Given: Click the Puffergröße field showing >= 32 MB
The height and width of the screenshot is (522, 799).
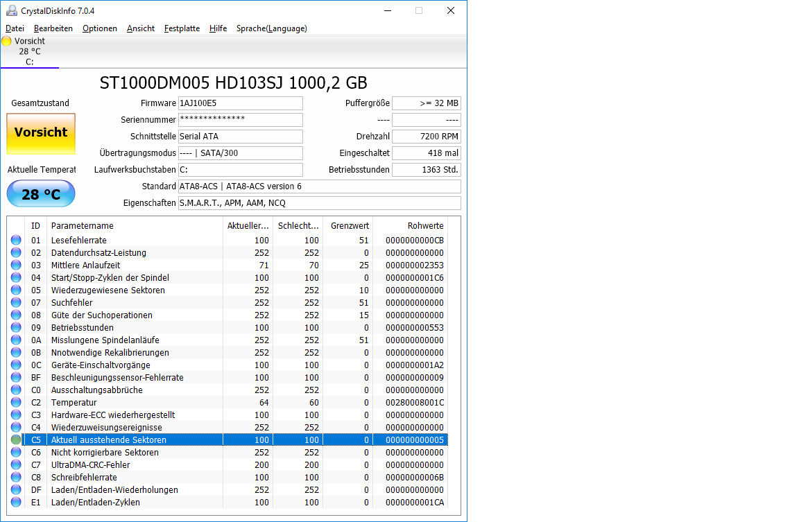Looking at the screenshot, I should tap(427, 103).
